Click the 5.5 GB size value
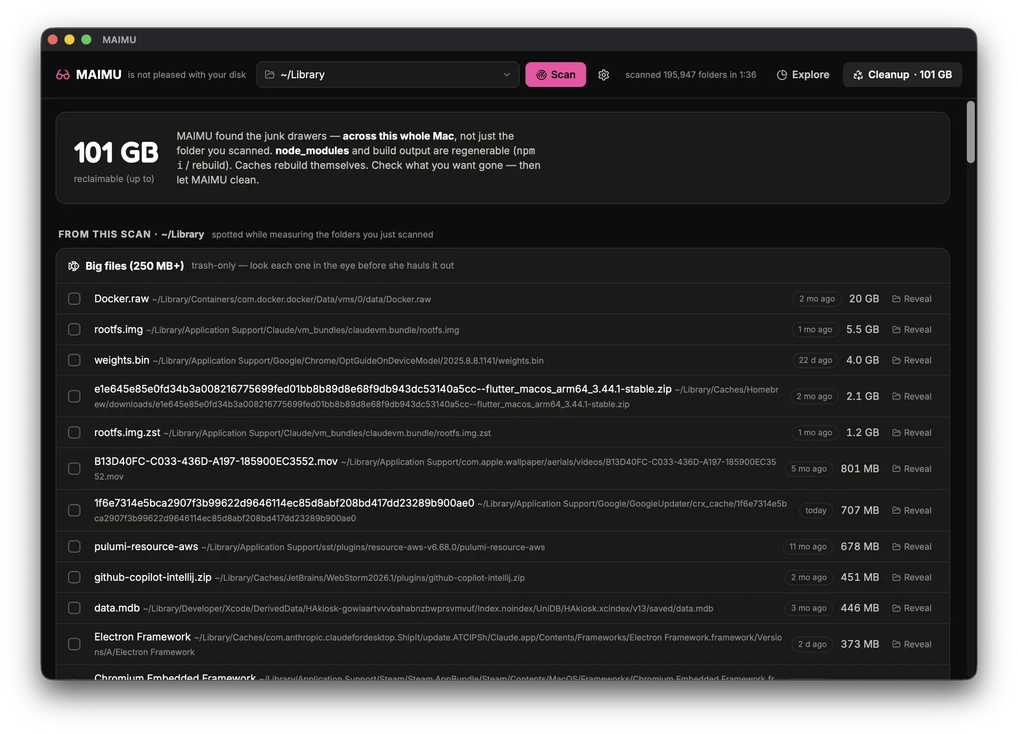Image resolution: width=1018 pixels, height=734 pixels. pos(863,329)
